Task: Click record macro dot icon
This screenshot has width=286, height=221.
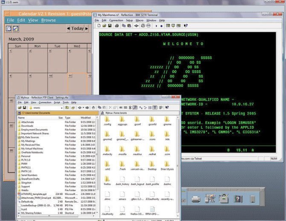Action: coord(161,26)
